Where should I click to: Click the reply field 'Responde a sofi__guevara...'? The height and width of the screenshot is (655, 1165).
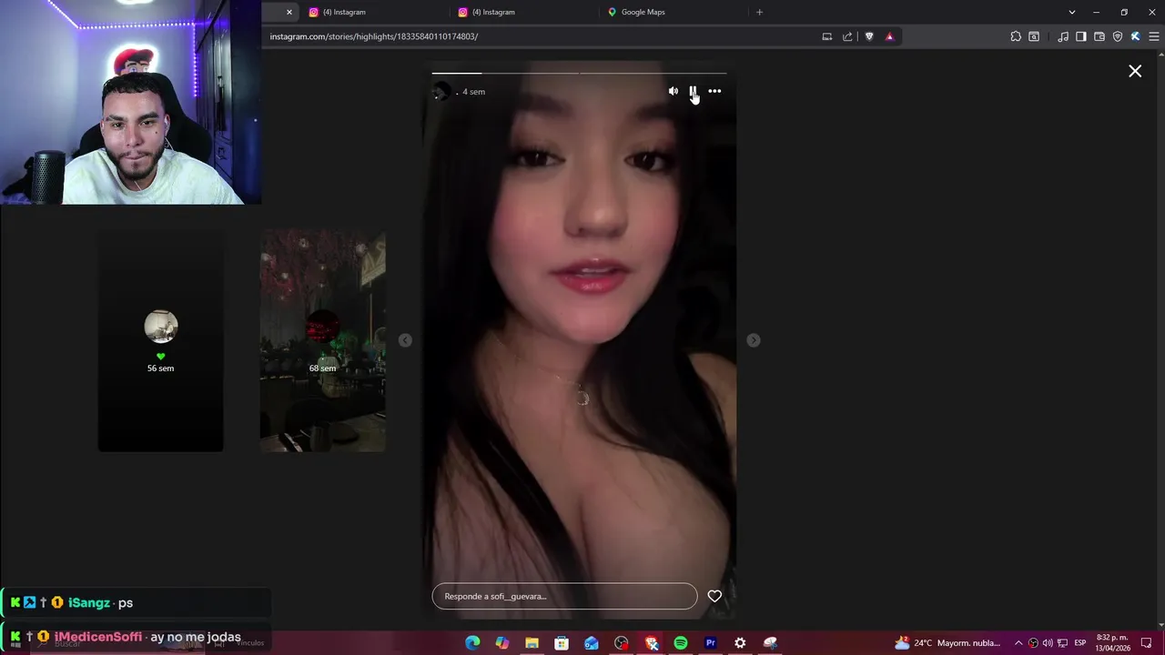tap(564, 596)
